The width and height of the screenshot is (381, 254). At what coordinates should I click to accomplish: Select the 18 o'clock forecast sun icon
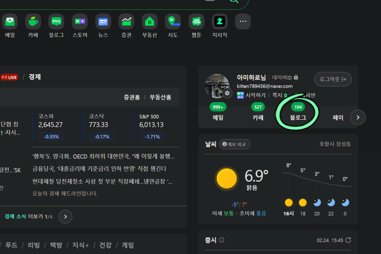pyautogui.click(x=303, y=203)
